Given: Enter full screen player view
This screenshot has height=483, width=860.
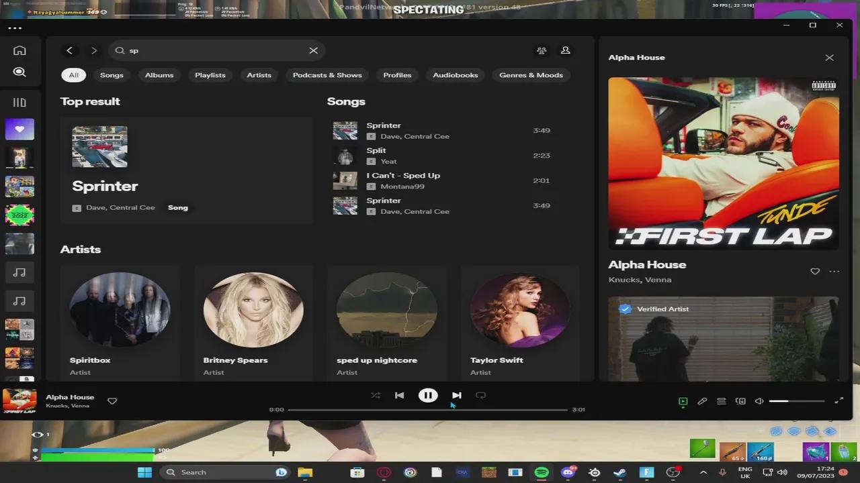Looking at the screenshot, I should 839,401.
